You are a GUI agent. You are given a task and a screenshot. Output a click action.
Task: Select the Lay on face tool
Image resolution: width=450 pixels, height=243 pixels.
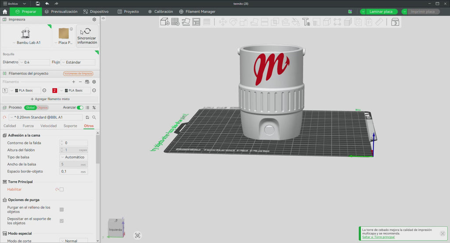(x=254, y=22)
